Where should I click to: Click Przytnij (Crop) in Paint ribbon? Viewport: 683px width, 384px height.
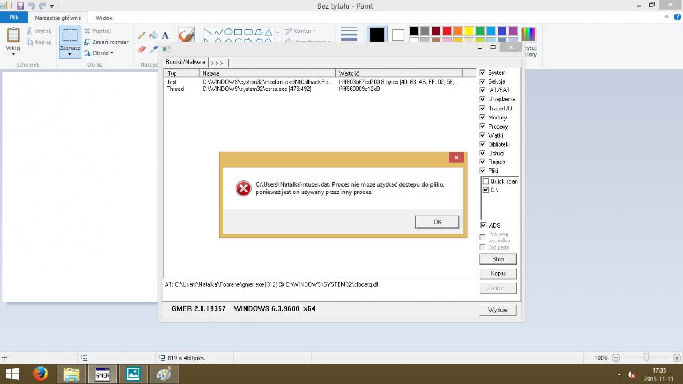tap(97, 31)
